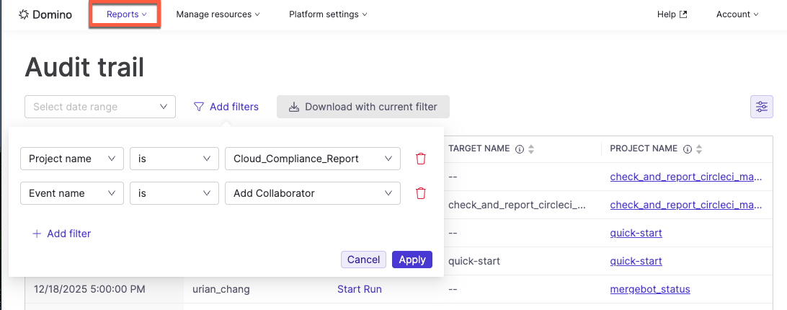Cancel the filter changes
Screen dimensions: 787x310
point(363,260)
